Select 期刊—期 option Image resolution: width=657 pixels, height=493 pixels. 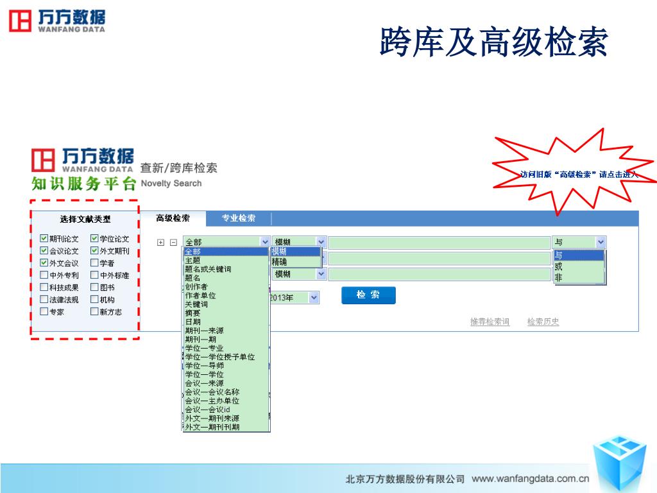click(225, 340)
